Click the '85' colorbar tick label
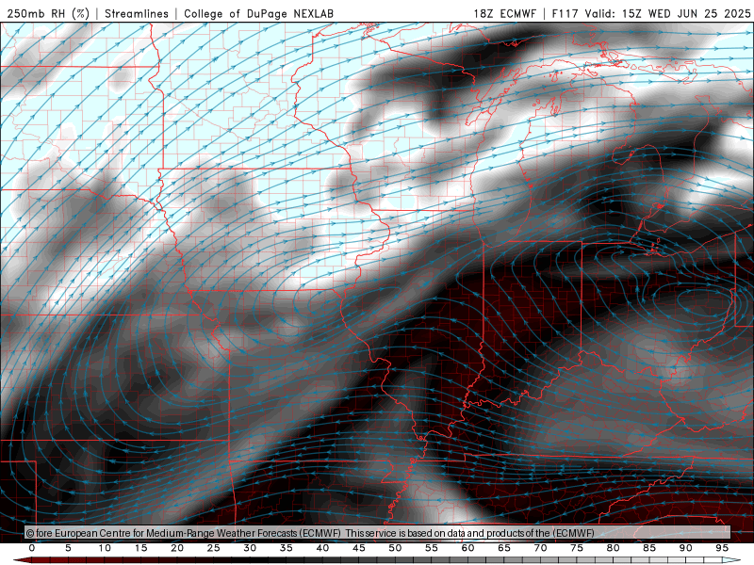Image resolution: width=754 pixels, height=565 pixels. pyautogui.click(x=649, y=548)
